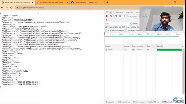
Task: Click the export HAR download icon
Action: (107, 20)
